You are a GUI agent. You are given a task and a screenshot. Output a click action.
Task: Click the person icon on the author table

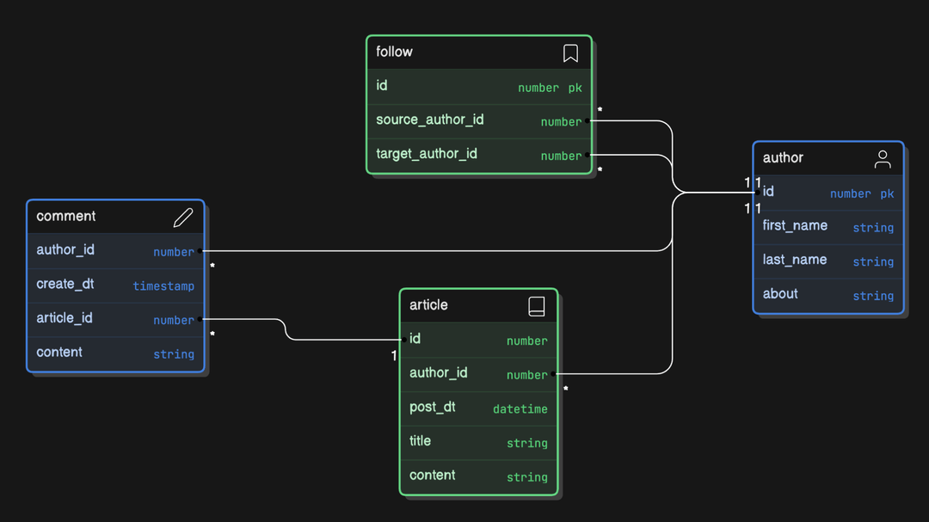(883, 158)
